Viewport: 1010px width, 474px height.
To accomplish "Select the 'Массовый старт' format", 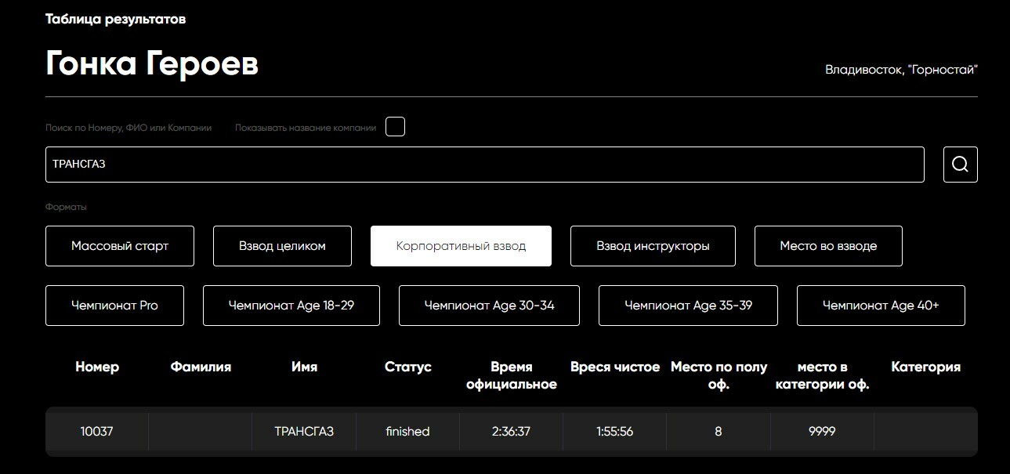I will [x=120, y=246].
